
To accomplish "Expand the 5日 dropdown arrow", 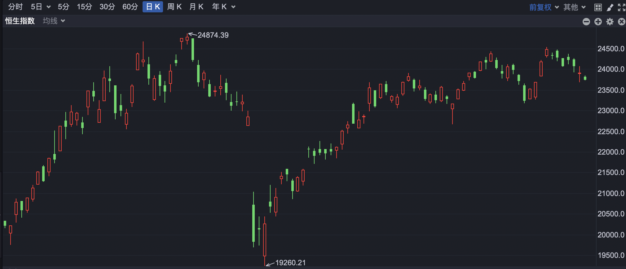I will (x=48, y=7).
